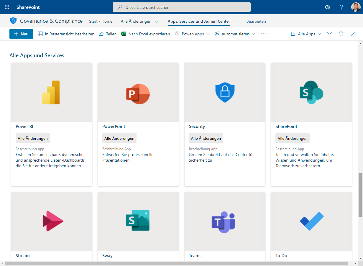The image size is (363, 266).
Task: Open the Alle Apps view switcher
Action: pos(306,34)
